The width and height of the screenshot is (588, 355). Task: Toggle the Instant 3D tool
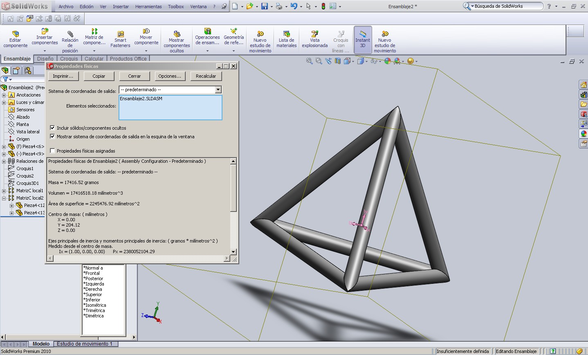362,34
